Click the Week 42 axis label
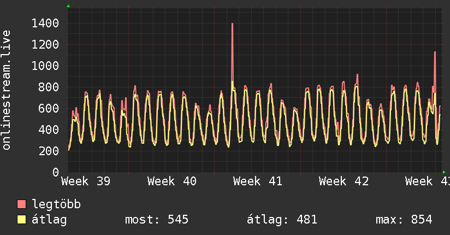The width and height of the screenshot is (450, 235). pos(344,181)
